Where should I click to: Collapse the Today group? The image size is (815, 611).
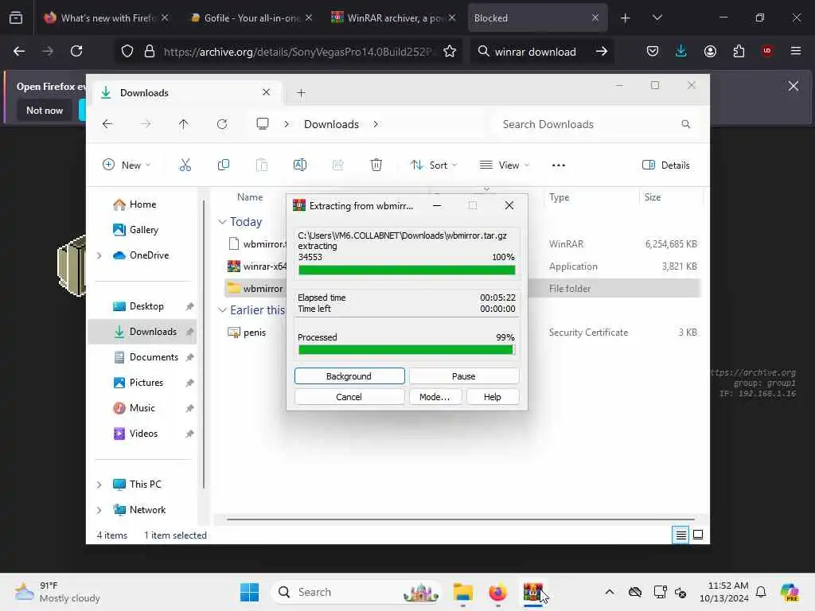pyautogui.click(x=222, y=222)
